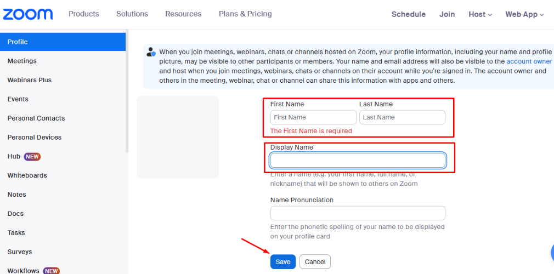Click the profile picture placeholder
Screen dimensions: 554x274
coord(178,137)
